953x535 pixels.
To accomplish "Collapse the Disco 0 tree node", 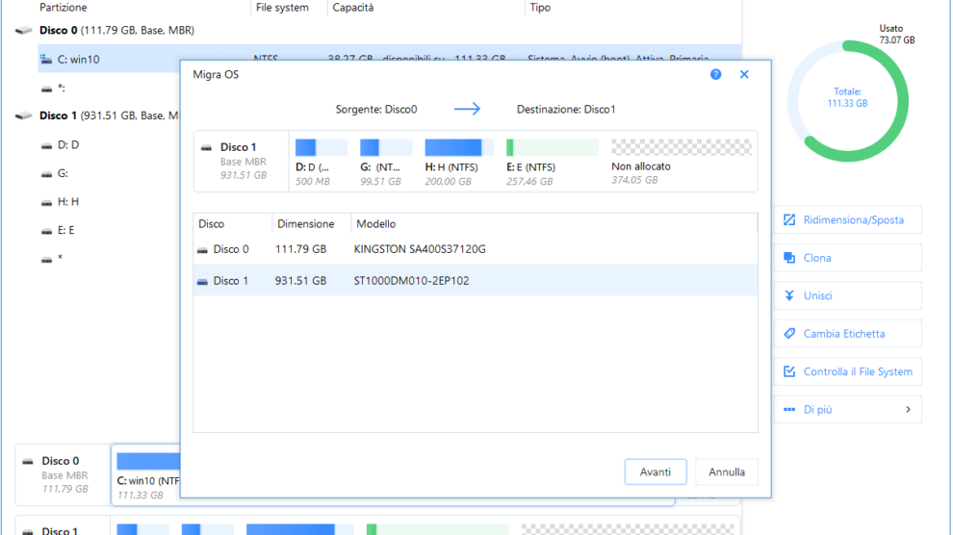I will [24, 31].
